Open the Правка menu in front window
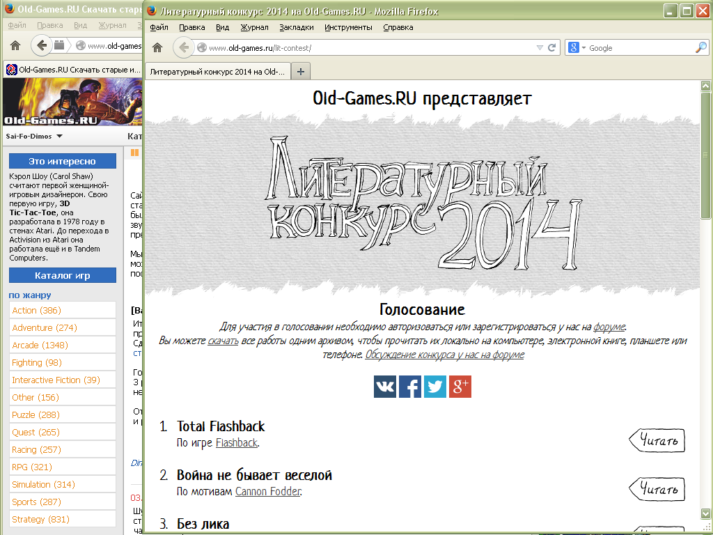The height and width of the screenshot is (535, 713). (x=192, y=27)
